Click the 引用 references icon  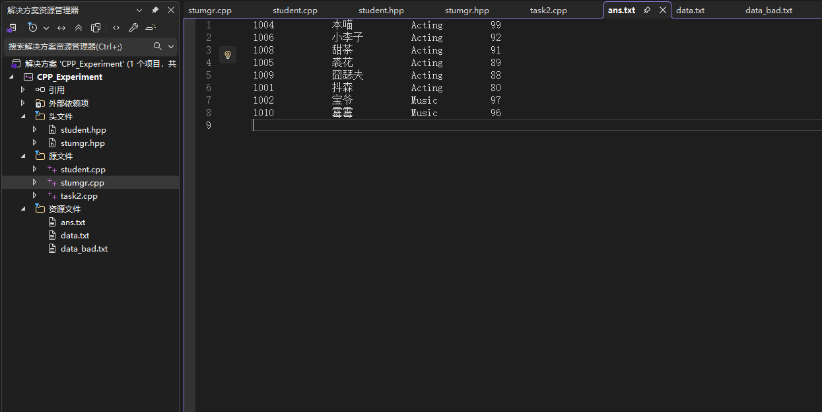40,90
